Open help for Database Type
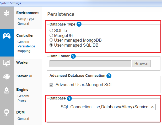This screenshot has height=125, width=162. 79,24
